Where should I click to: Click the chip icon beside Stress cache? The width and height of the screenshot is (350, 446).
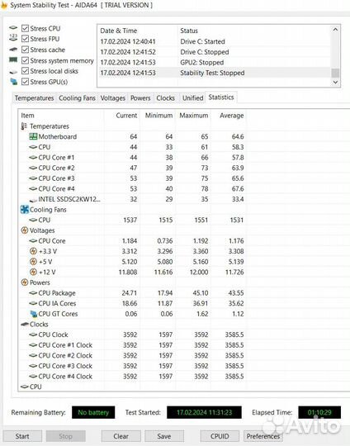click(13, 50)
